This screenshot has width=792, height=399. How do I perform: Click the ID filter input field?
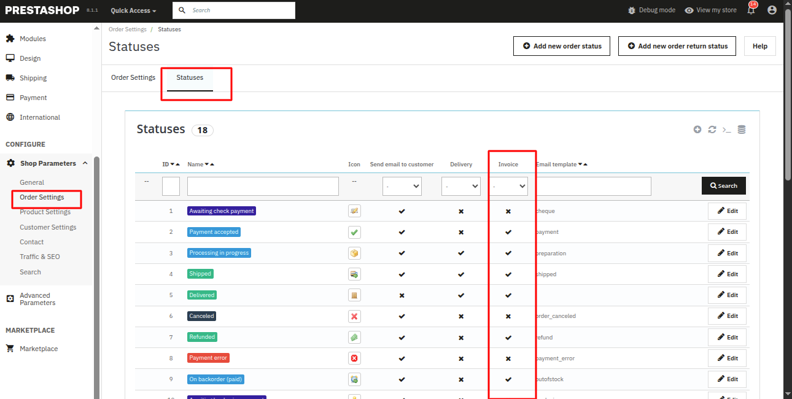(x=171, y=186)
